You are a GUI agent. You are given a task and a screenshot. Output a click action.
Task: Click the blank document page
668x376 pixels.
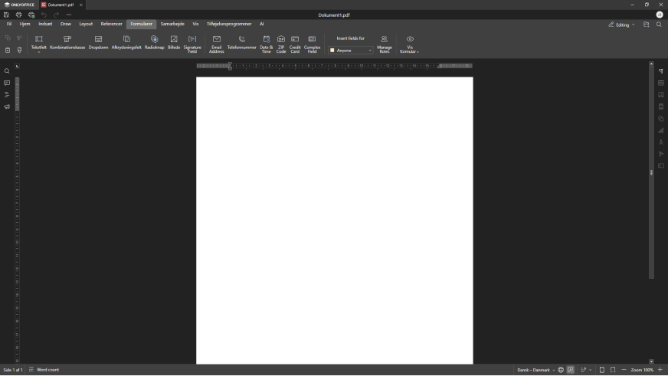pos(334,218)
